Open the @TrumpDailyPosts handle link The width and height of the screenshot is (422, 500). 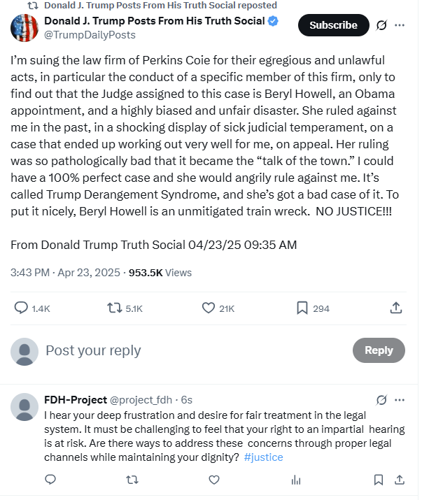click(90, 34)
